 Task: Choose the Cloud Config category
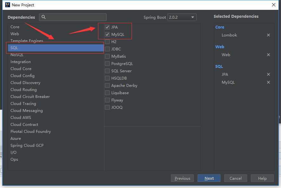tap(56, 76)
